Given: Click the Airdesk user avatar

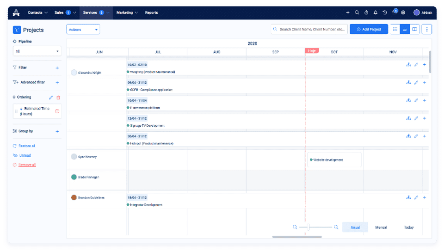Looking at the screenshot, I should tap(416, 12).
